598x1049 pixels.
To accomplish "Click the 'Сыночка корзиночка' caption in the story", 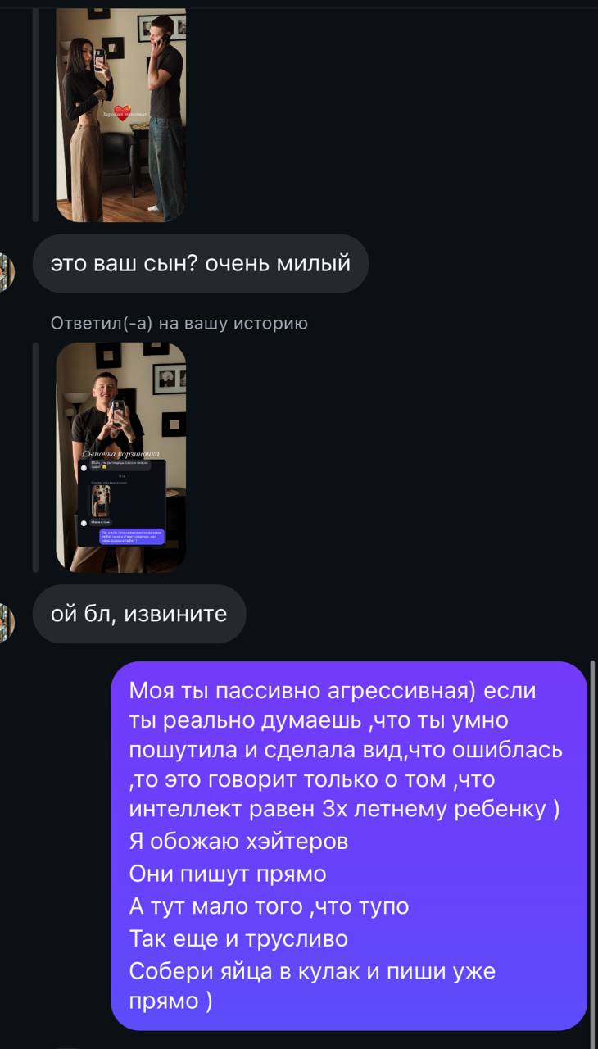I will coord(121,453).
